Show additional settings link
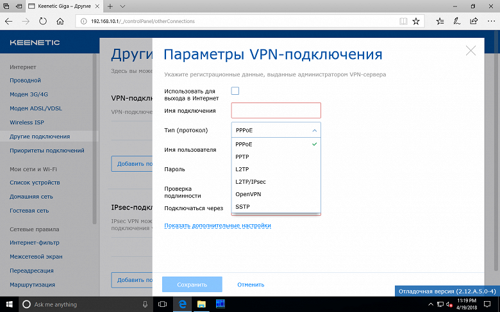This screenshot has height=312, width=500. 217,226
